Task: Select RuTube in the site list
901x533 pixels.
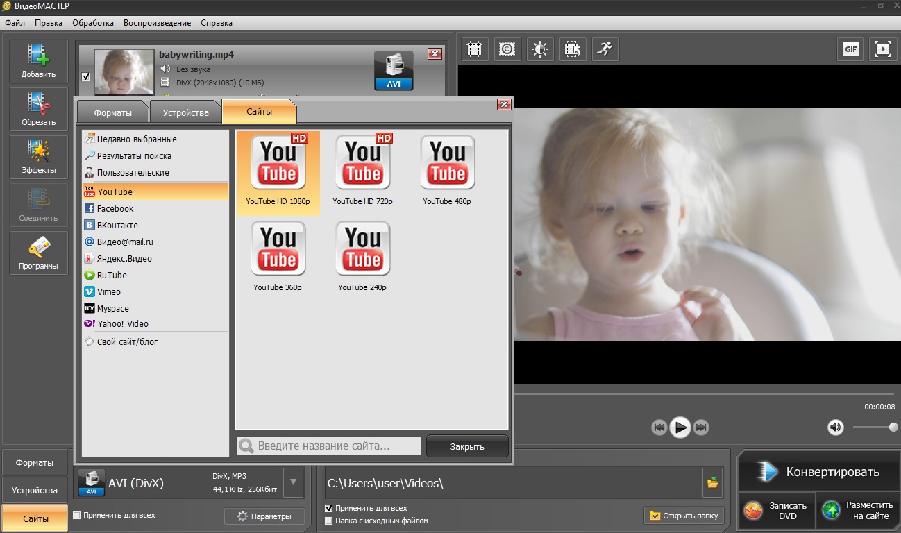Action: pyautogui.click(x=155, y=276)
